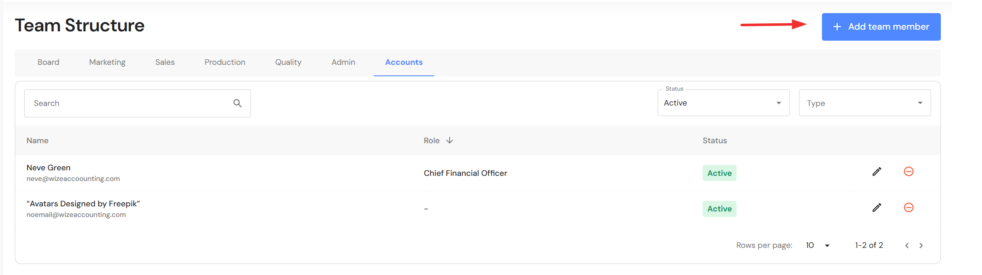
Task: Open the Admin tab
Action: click(x=343, y=62)
